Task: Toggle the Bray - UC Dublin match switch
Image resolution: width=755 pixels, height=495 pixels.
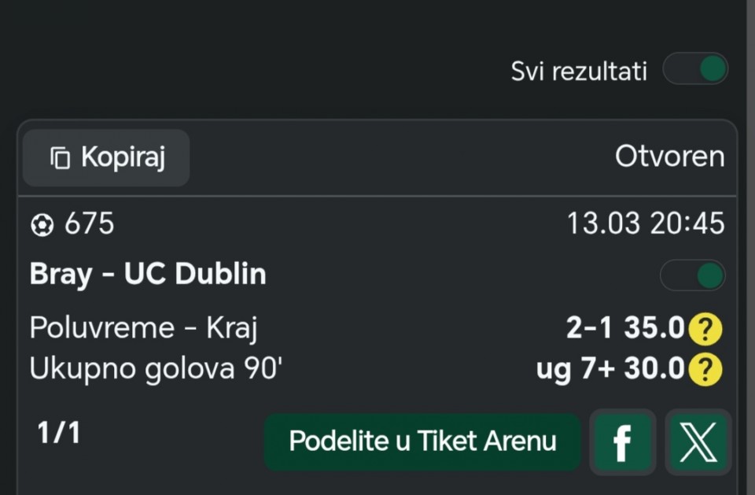Action: [692, 275]
